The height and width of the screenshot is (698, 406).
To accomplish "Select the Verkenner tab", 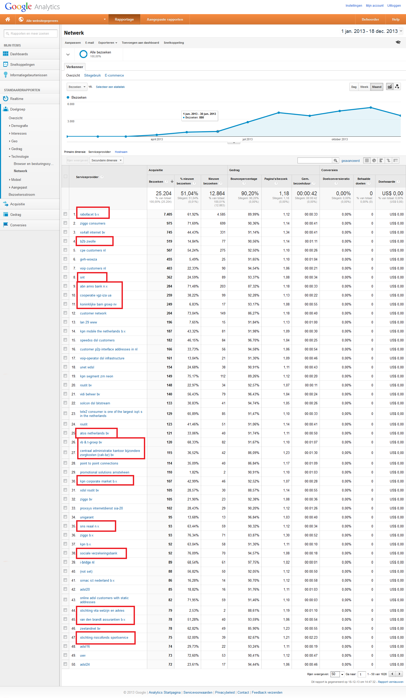I will (x=75, y=67).
